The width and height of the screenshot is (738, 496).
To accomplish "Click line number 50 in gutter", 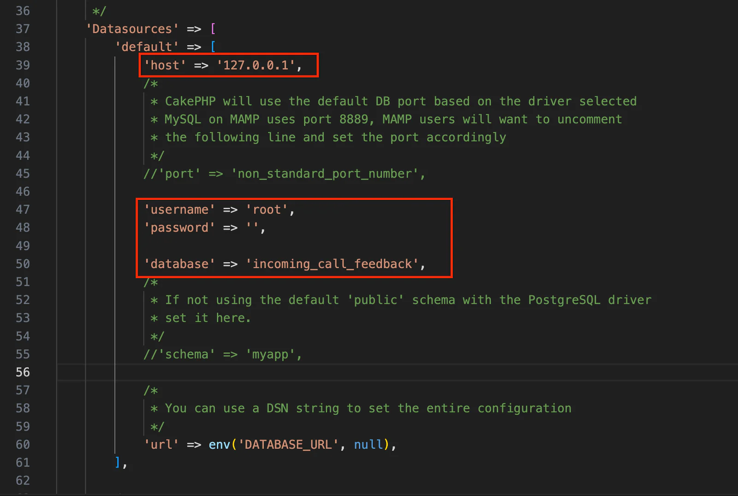I will click(23, 264).
